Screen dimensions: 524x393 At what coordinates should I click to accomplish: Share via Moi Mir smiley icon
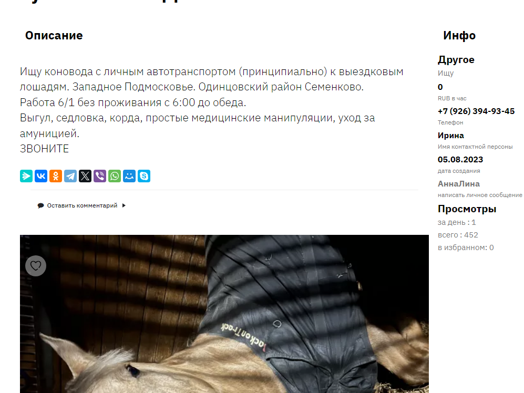click(x=129, y=176)
